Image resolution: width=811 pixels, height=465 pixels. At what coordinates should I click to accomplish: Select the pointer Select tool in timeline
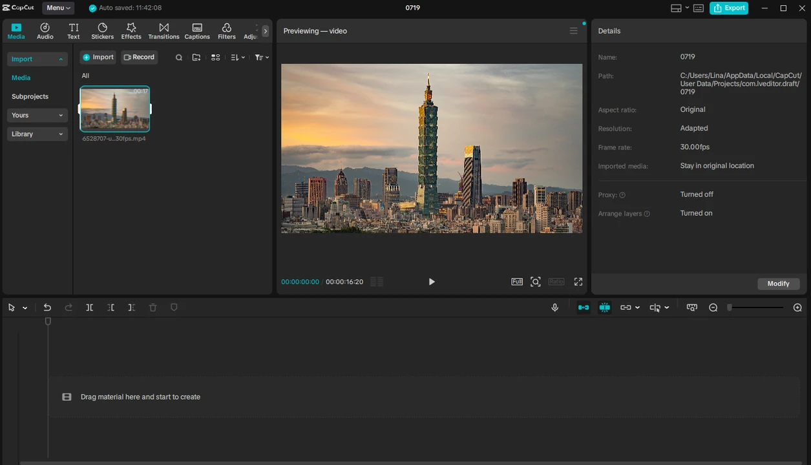point(12,307)
